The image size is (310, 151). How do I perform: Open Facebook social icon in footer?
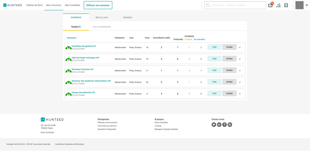225,125
